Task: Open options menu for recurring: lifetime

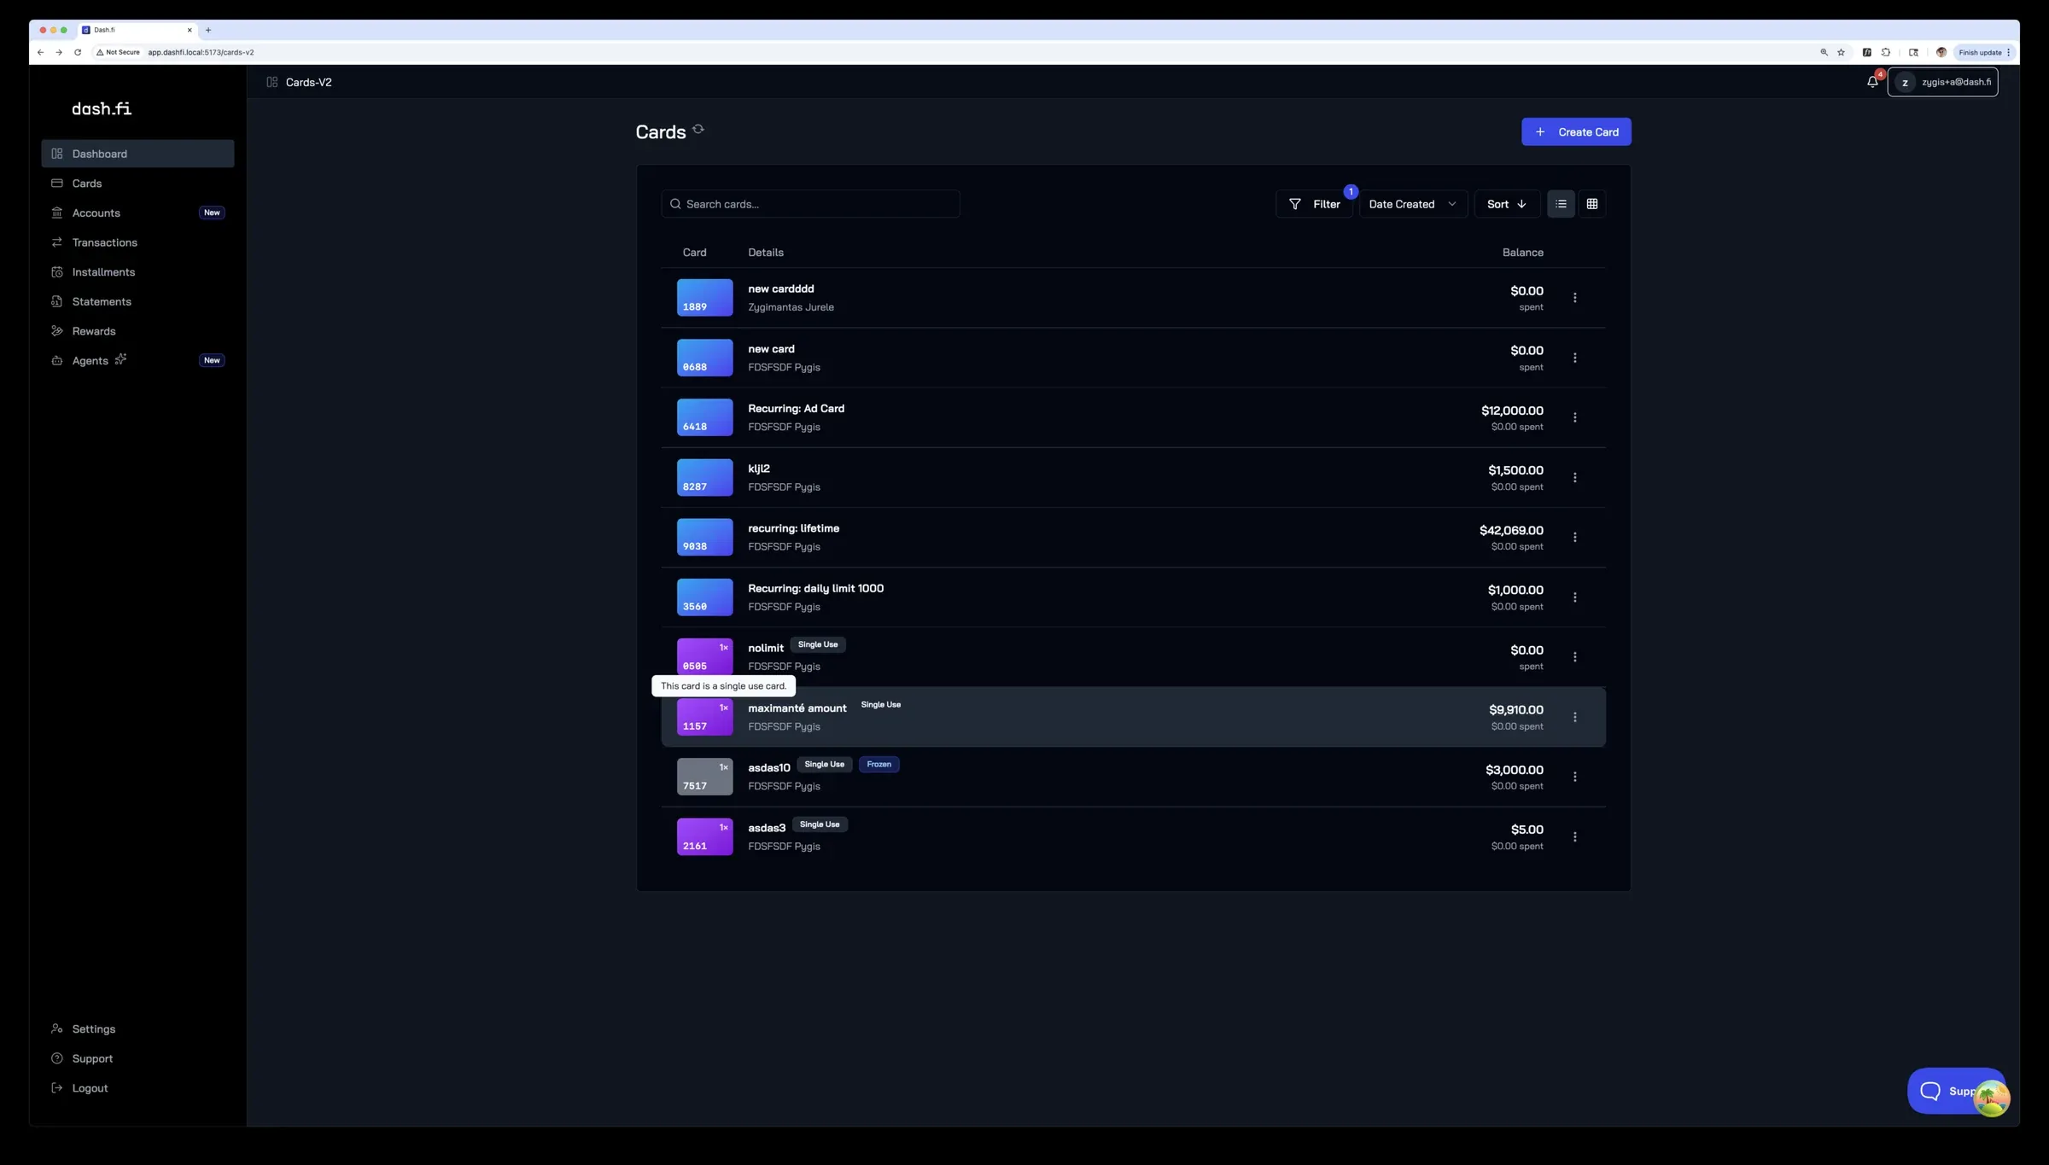Action: point(1574,538)
